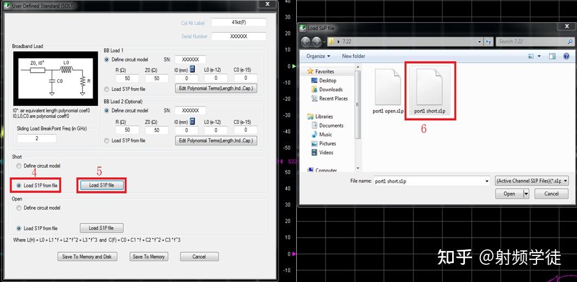Cancel the Load SxP file dialog
This screenshot has width=577, height=282.
click(x=551, y=194)
